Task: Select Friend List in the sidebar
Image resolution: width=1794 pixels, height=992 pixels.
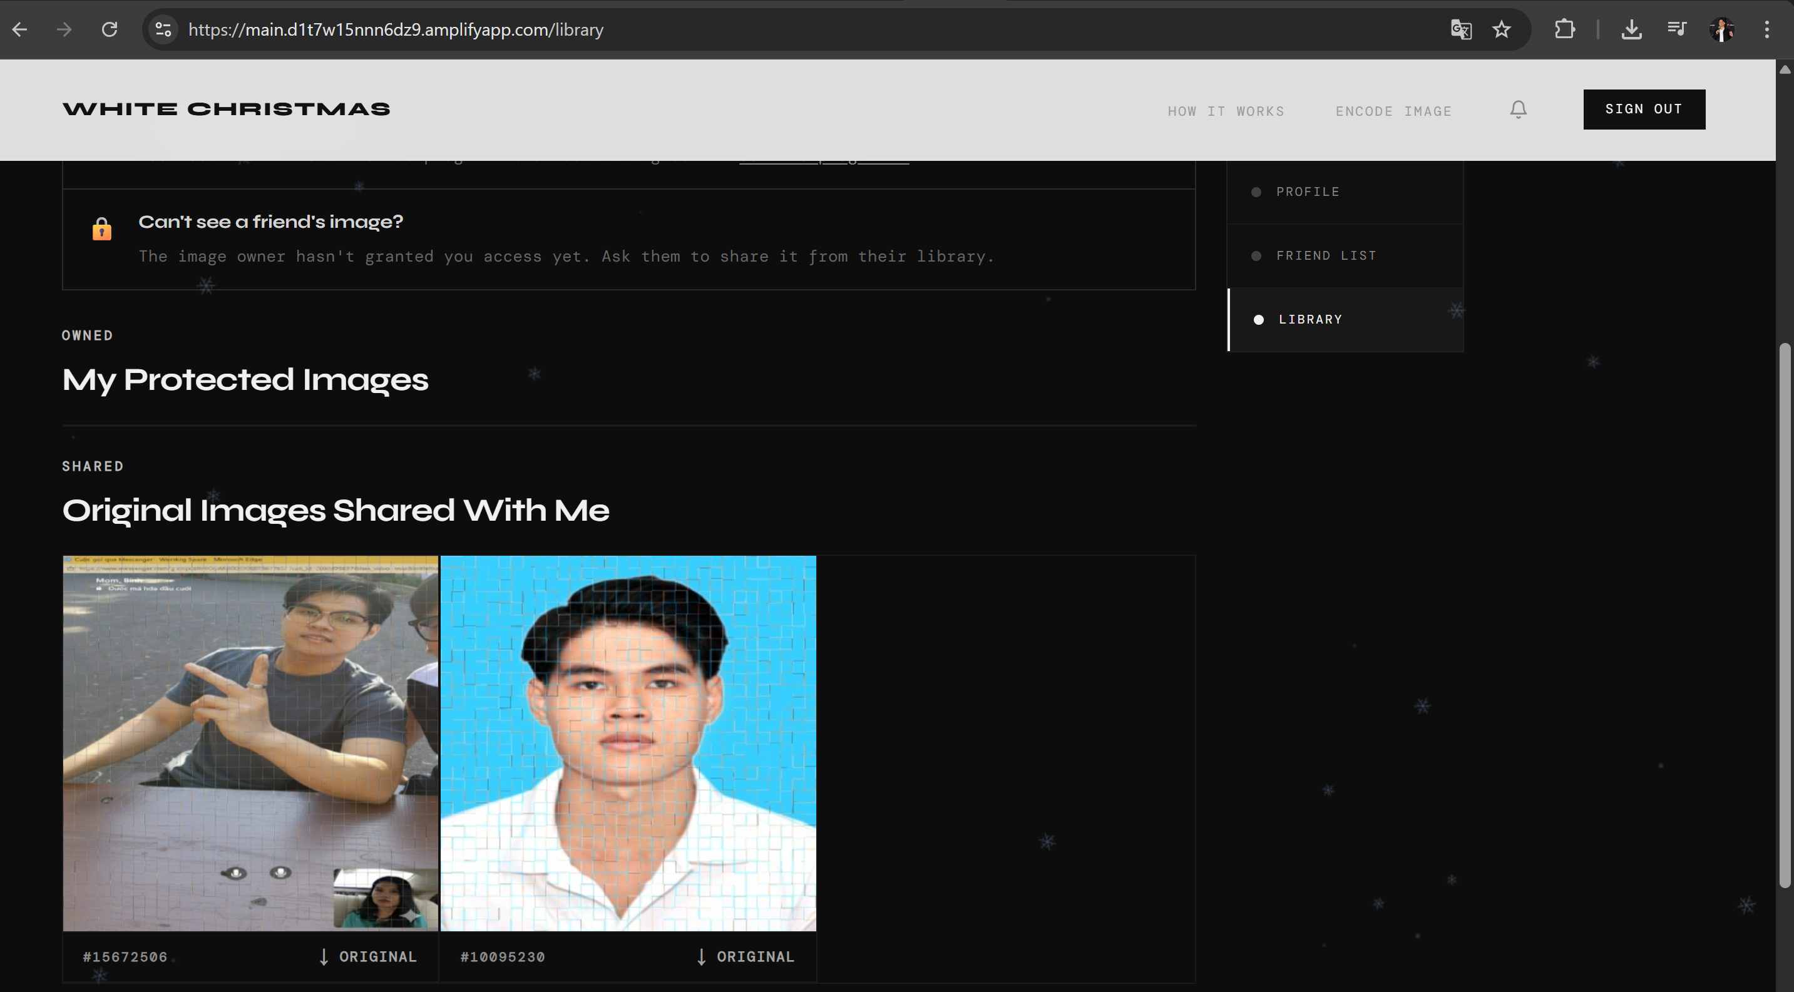Action: click(1325, 255)
